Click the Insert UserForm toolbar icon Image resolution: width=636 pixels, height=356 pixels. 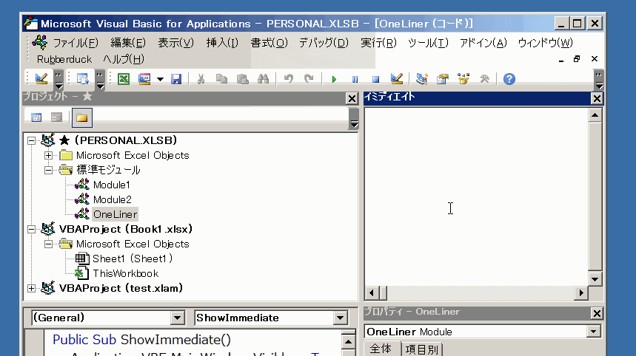144,78
